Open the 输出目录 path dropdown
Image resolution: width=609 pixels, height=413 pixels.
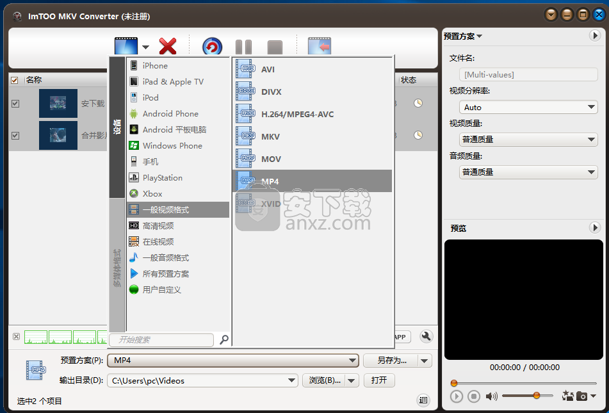point(291,380)
